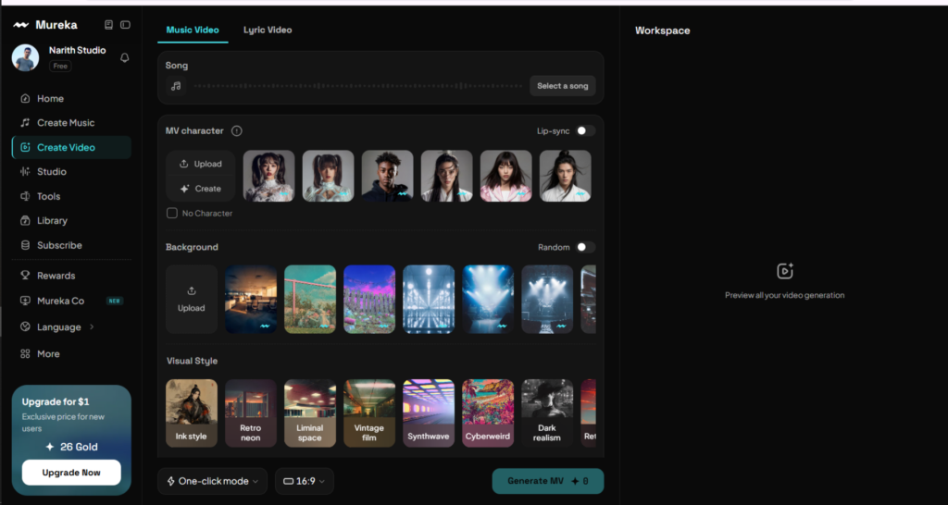
Task: Select the woman in pink jacket character
Action: click(x=506, y=176)
